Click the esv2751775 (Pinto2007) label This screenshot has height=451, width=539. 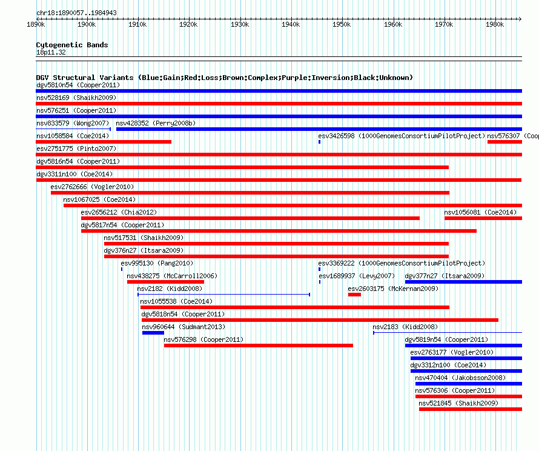click(76, 149)
